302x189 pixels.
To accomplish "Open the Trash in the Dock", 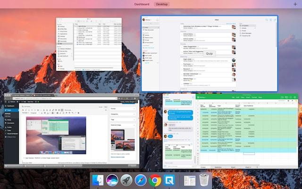I will 204,180.
